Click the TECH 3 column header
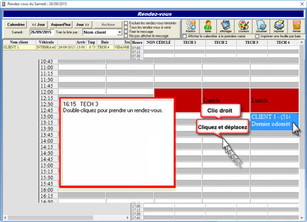This screenshot has width=307, height=222. click(252, 43)
